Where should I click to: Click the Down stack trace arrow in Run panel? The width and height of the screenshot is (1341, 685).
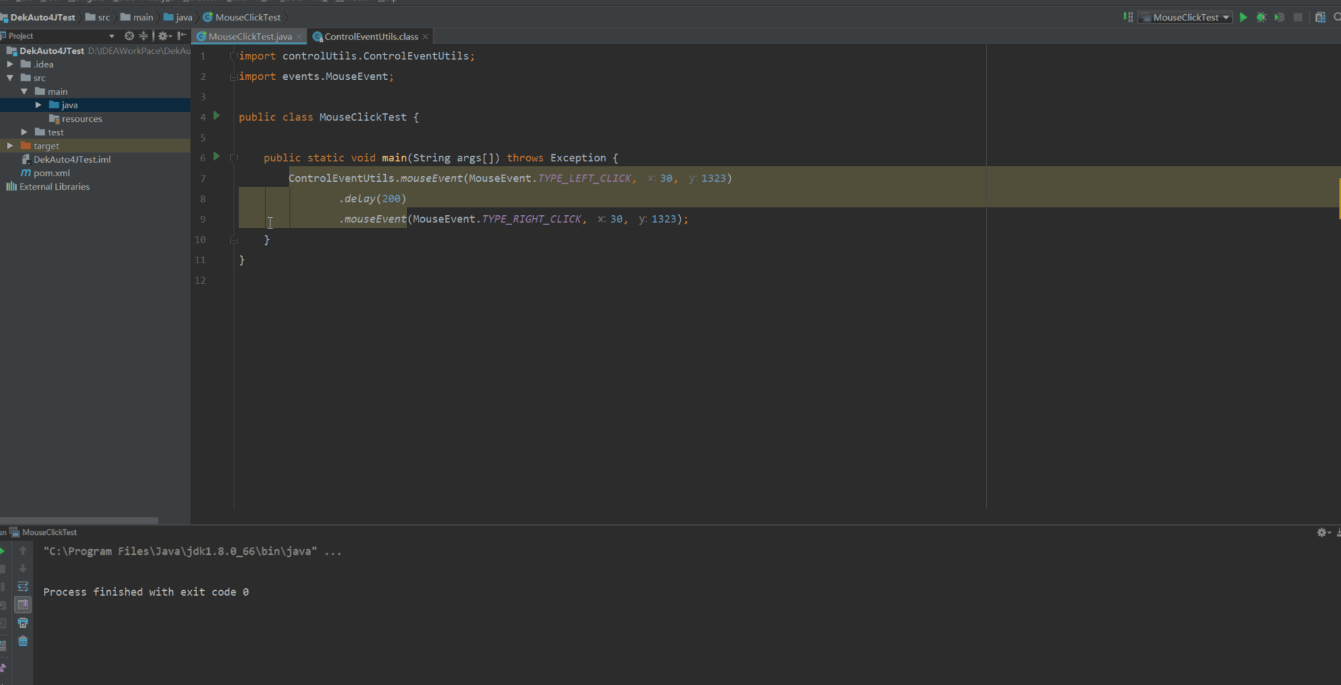(23, 568)
